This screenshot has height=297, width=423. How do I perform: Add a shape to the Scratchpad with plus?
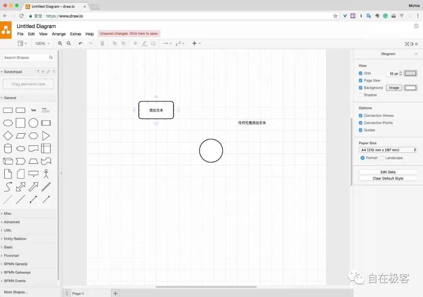(x=43, y=71)
